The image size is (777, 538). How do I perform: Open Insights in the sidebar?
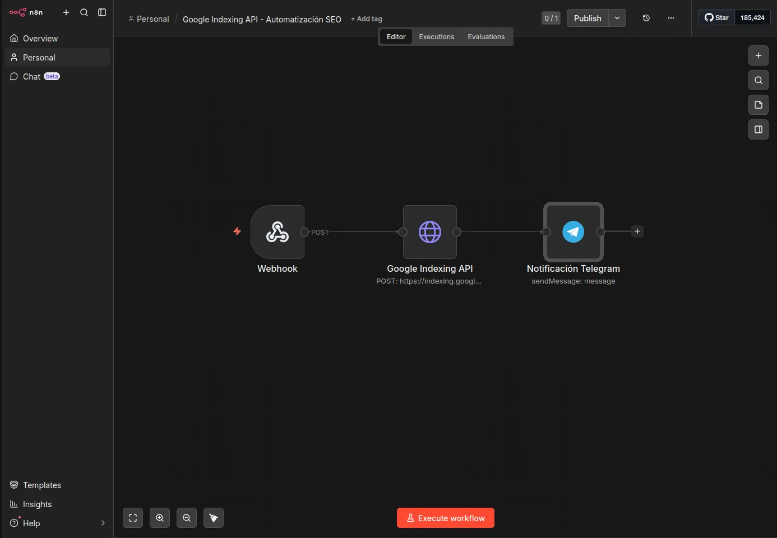57,504
